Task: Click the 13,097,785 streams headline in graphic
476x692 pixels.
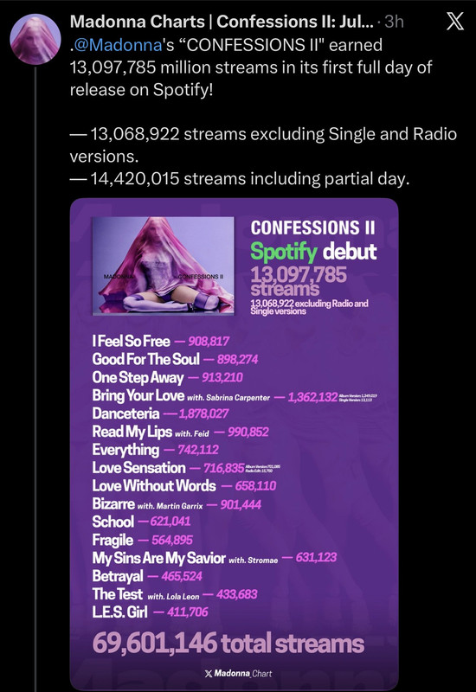Action: 299,280
